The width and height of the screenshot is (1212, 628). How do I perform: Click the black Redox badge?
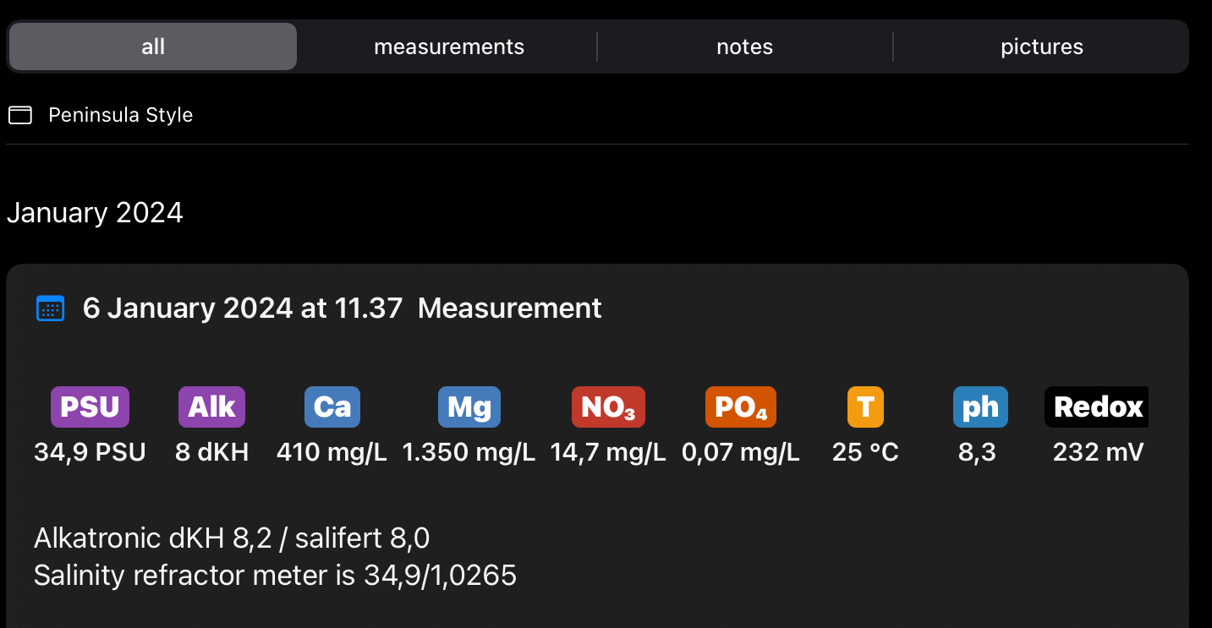[x=1097, y=407]
